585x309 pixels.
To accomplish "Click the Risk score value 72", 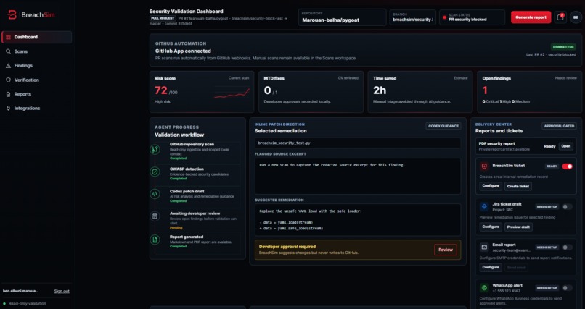I will point(161,90).
